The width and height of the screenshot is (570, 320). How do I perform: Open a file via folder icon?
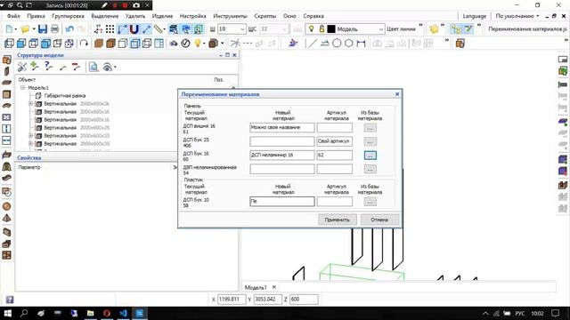(25, 29)
